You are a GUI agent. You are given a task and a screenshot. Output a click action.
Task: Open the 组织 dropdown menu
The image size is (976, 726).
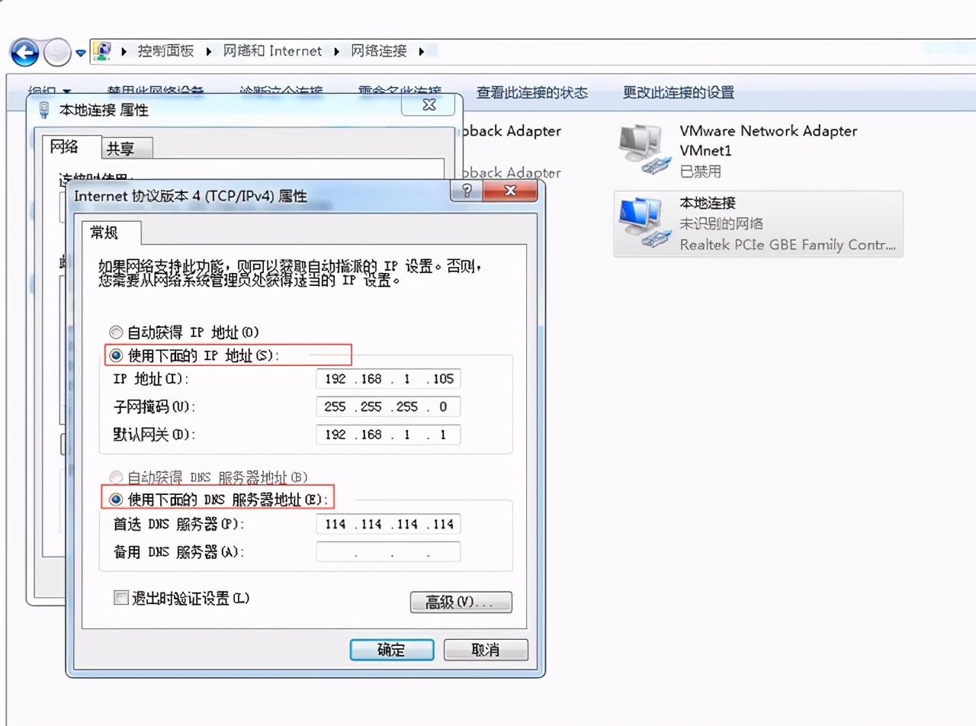click(47, 91)
